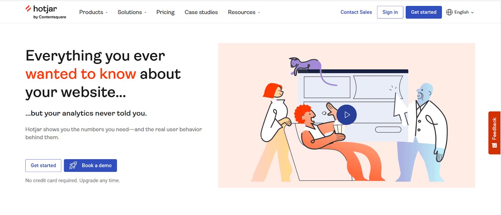Click the Feedback envelope icon
The image size is (501, 215).
[x=494, y=145]
